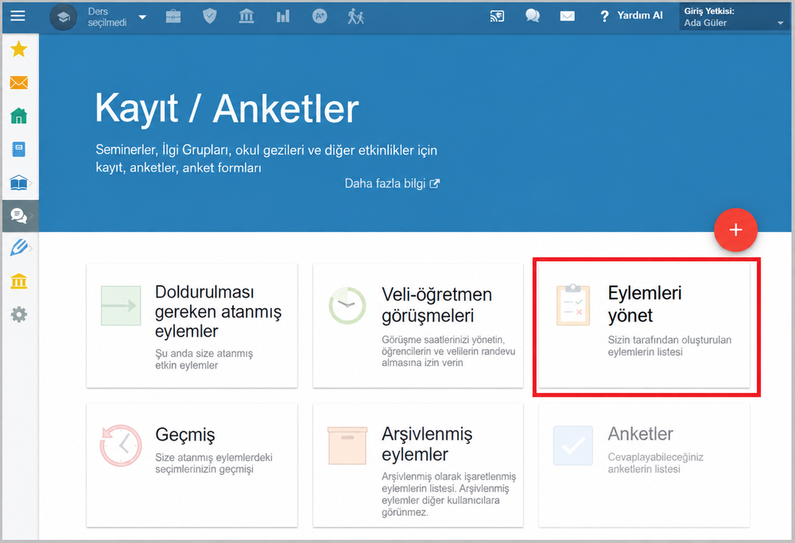795x543 pixels.
Task: Open the screen cast icon
Action: point(497,16)
